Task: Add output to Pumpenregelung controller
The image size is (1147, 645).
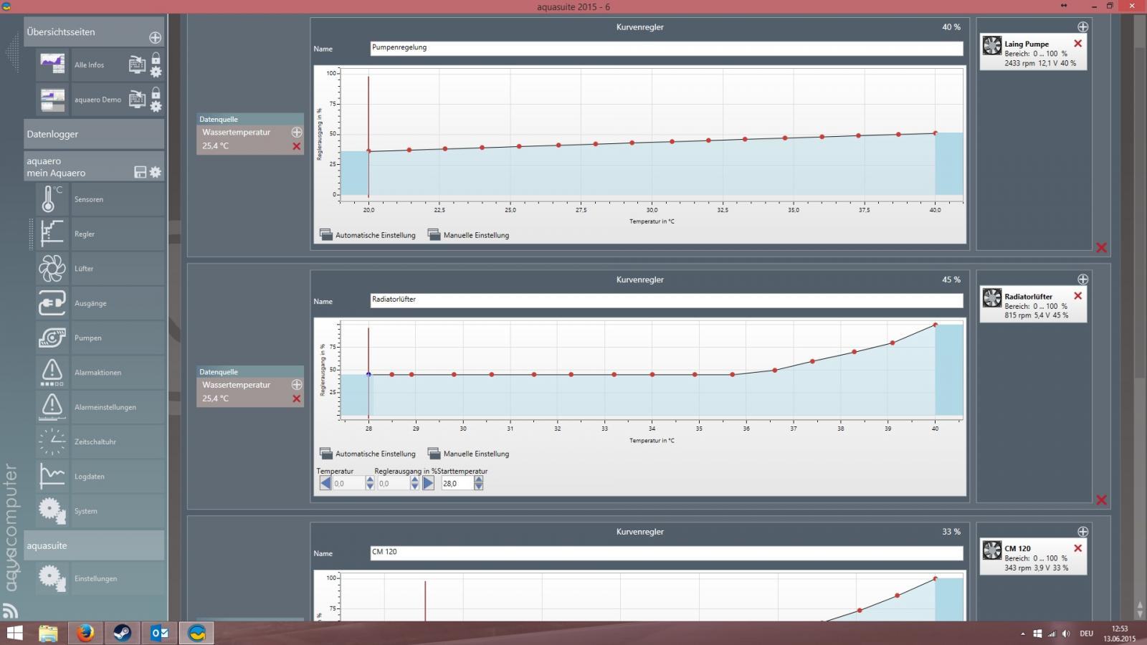Action: tap(1082, 27)
